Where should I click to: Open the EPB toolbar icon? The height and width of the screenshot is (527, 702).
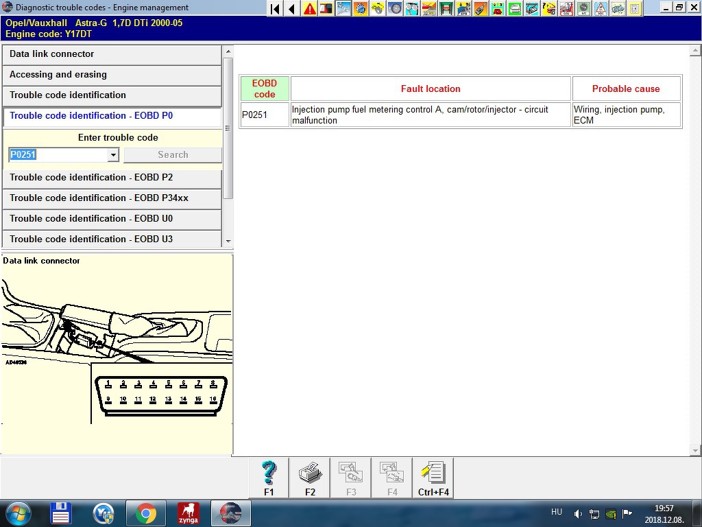coord(463,8)
